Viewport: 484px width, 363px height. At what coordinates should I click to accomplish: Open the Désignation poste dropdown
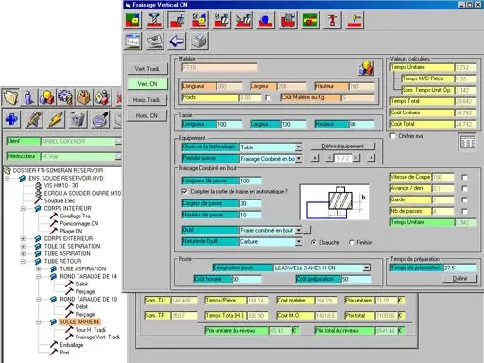click(366, 268)
